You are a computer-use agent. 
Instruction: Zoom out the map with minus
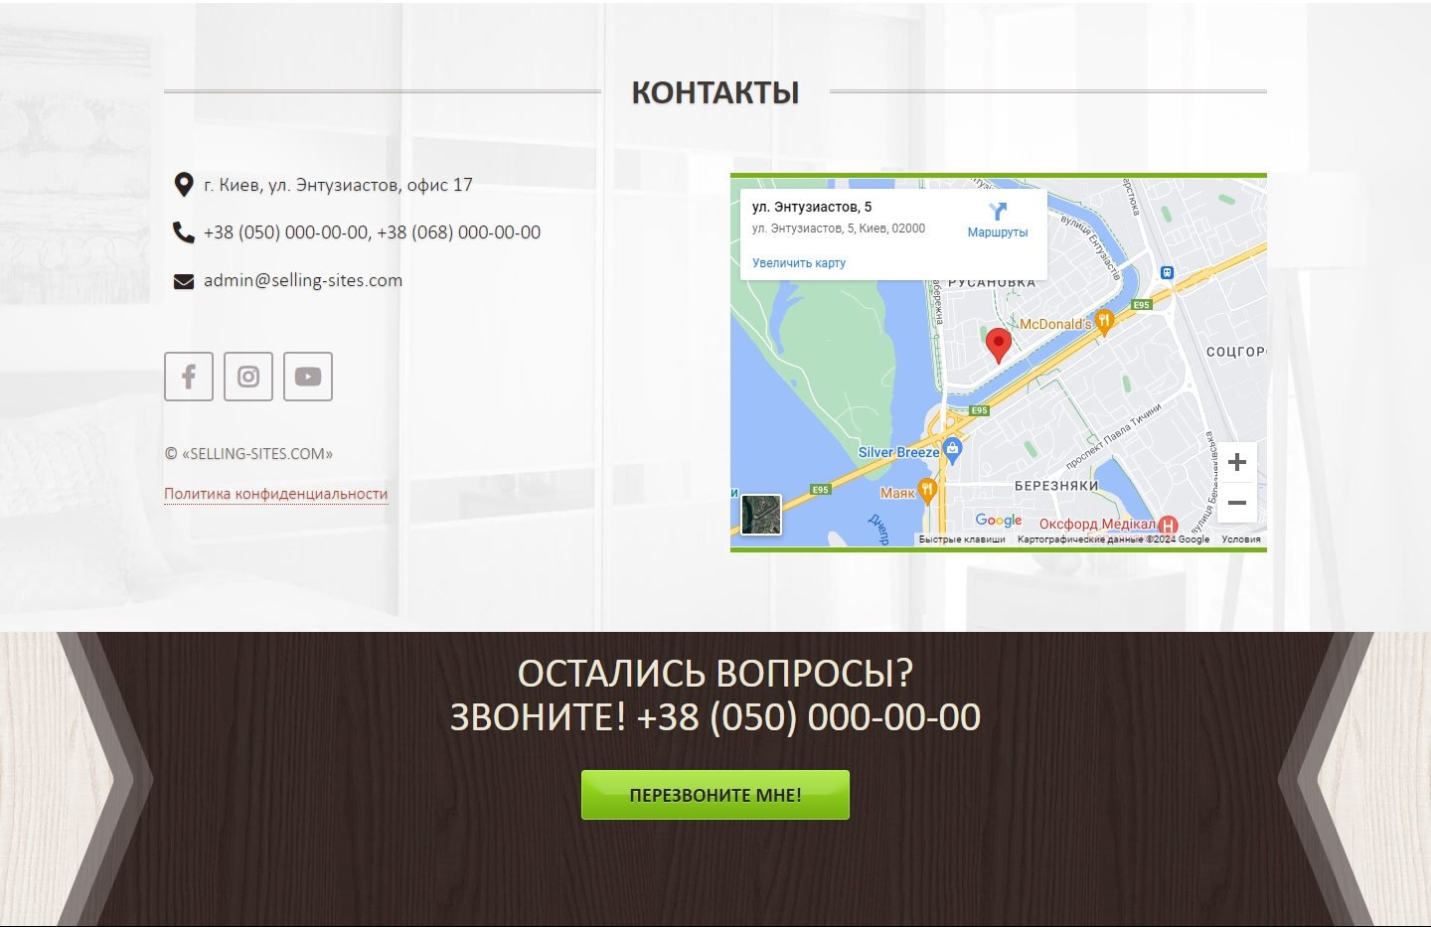pos(1237,503)
